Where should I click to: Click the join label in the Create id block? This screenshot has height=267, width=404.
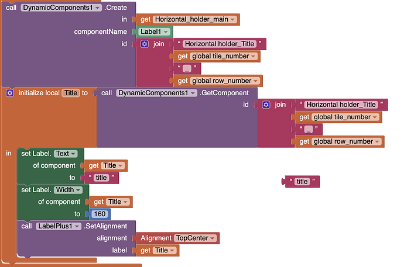click(159, 44)
